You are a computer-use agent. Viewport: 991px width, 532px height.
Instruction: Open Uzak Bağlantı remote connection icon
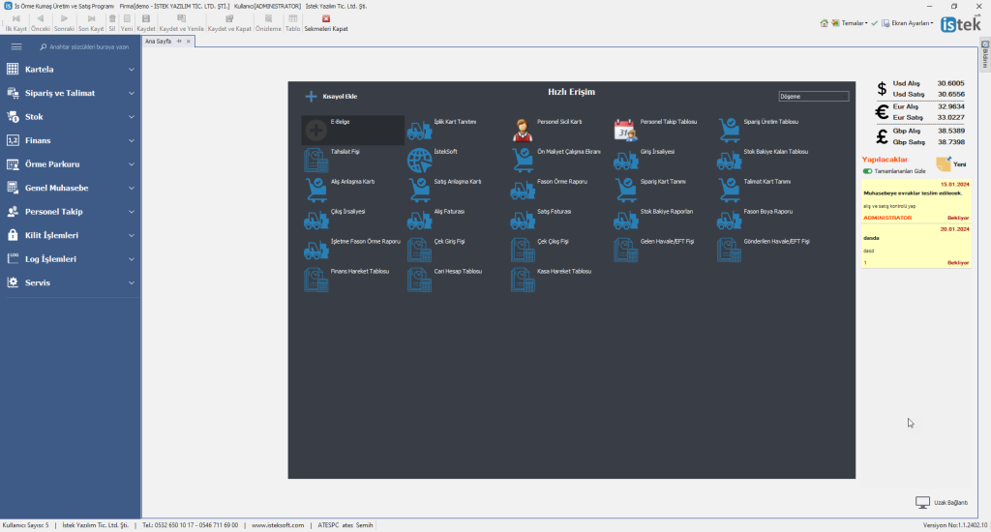click(x=922, y=502)
